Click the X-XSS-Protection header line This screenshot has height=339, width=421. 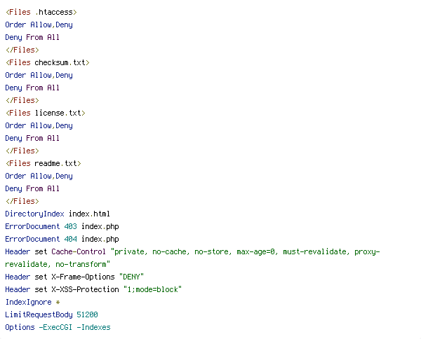(x=93, y=289)
